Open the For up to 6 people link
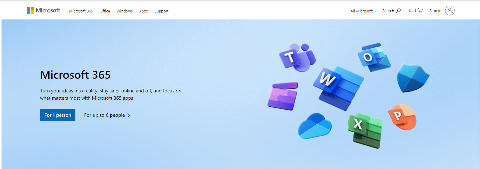The height and width of the screenshot is (169, 480). pyautogui.click(x=107, y=115)
